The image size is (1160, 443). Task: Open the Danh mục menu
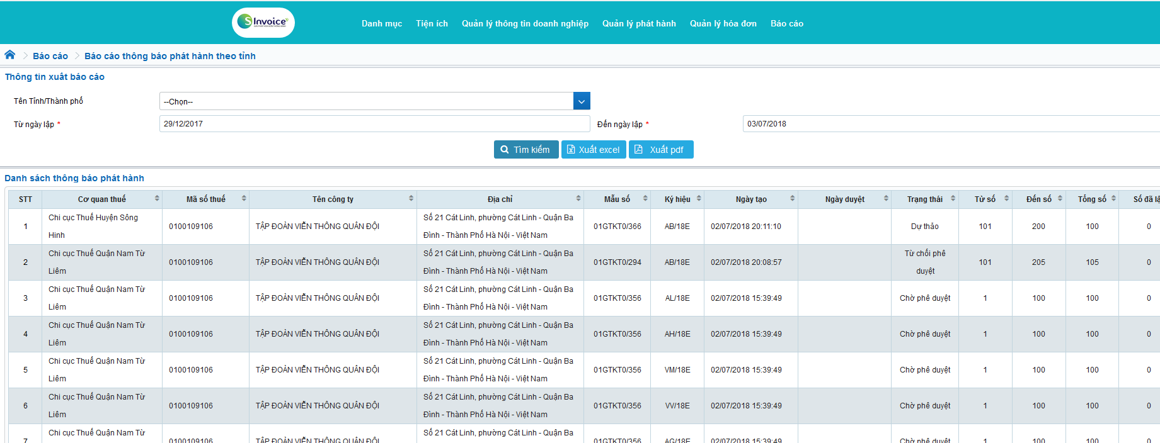click(381, 24)
